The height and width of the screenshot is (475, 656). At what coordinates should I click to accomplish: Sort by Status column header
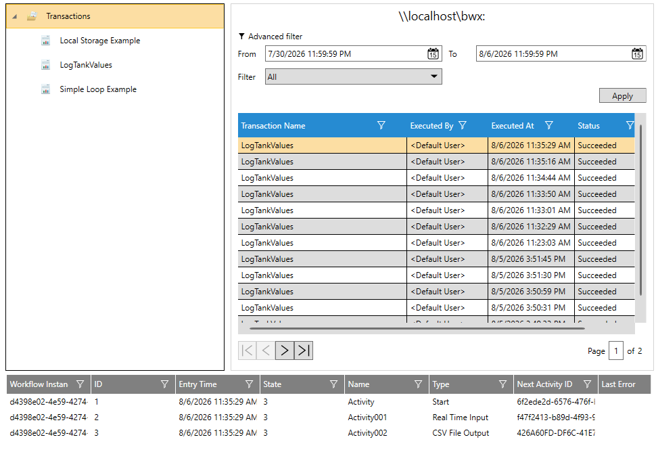[588, 126]
